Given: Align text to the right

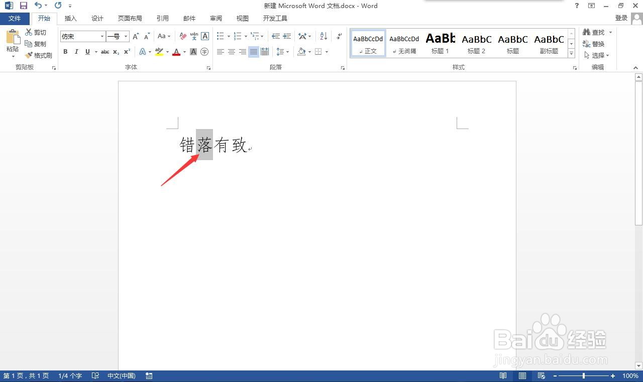Looking at the screenshot, I should (x=243, y=52).
